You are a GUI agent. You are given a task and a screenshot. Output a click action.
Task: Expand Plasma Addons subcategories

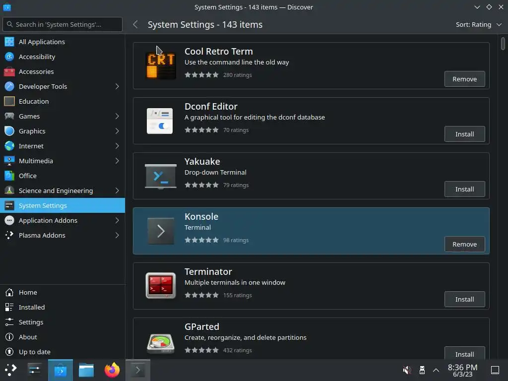[117, 236]
